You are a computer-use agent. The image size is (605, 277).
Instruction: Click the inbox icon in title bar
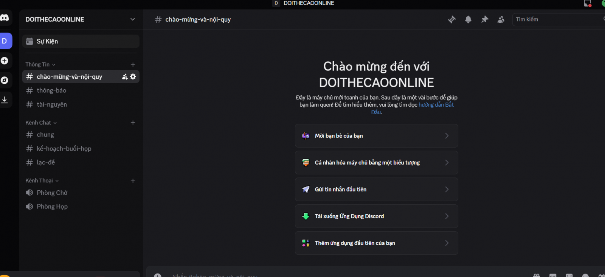click(x=588, y=3)
